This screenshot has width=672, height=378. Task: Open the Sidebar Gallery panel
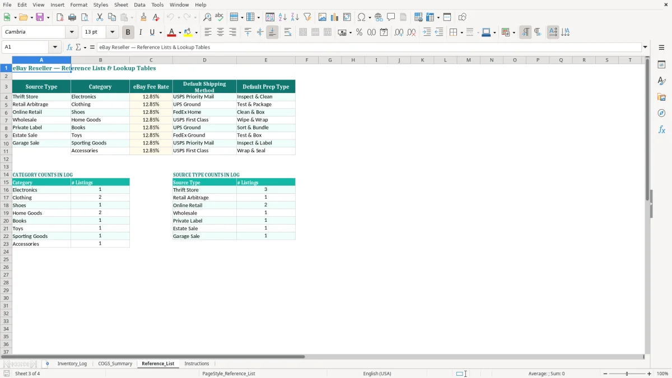tap(661, 97)
